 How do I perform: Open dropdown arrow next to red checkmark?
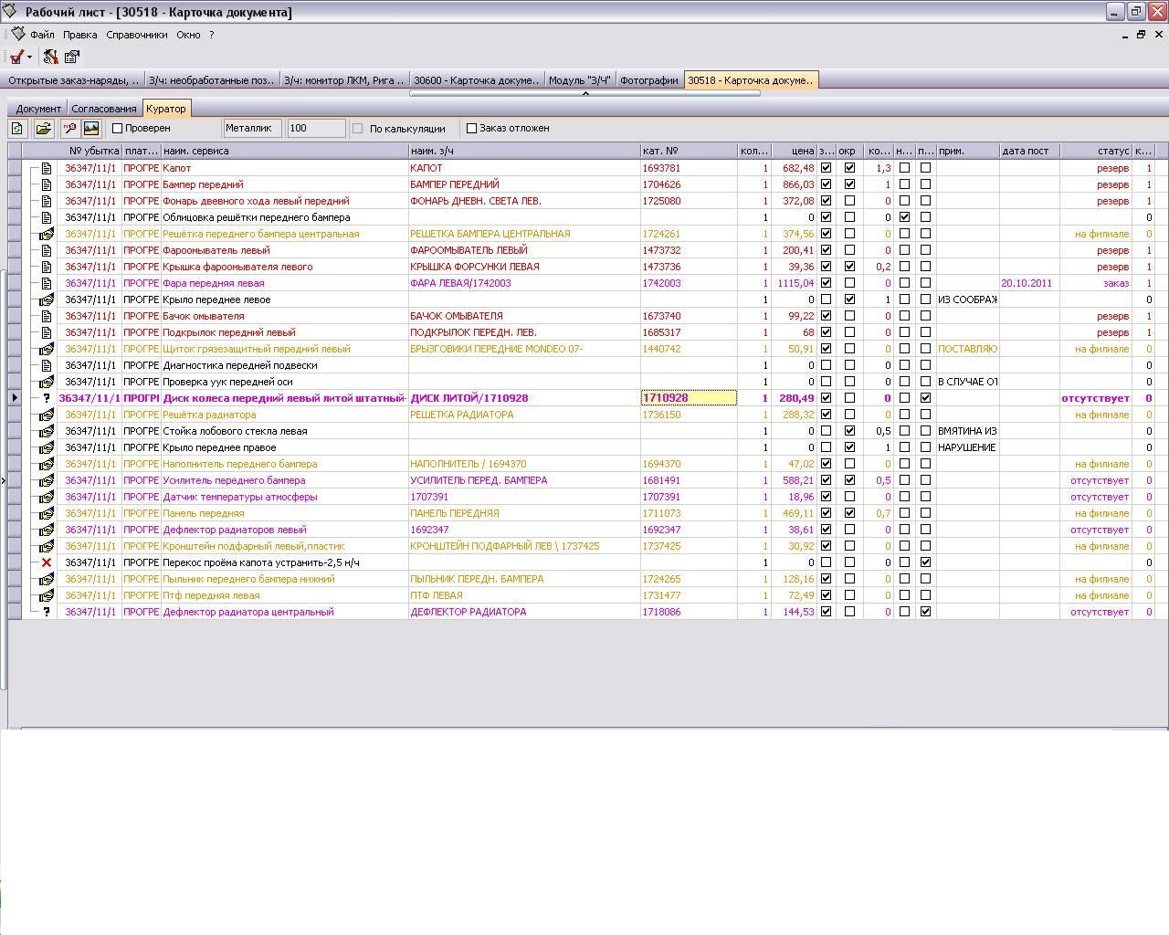[30, 58]
